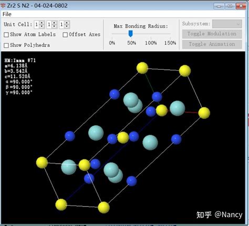
Task: Click the Max Bonding Radius label
Action: (141, 26)
